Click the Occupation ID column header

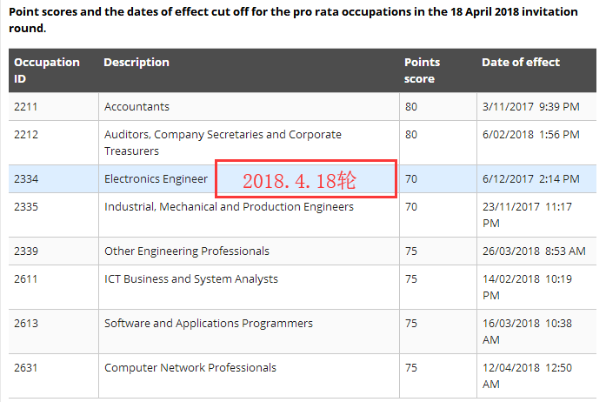click(x=46, y=70)
